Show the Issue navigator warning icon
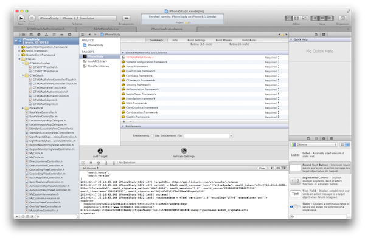 (x=46, y=35)
